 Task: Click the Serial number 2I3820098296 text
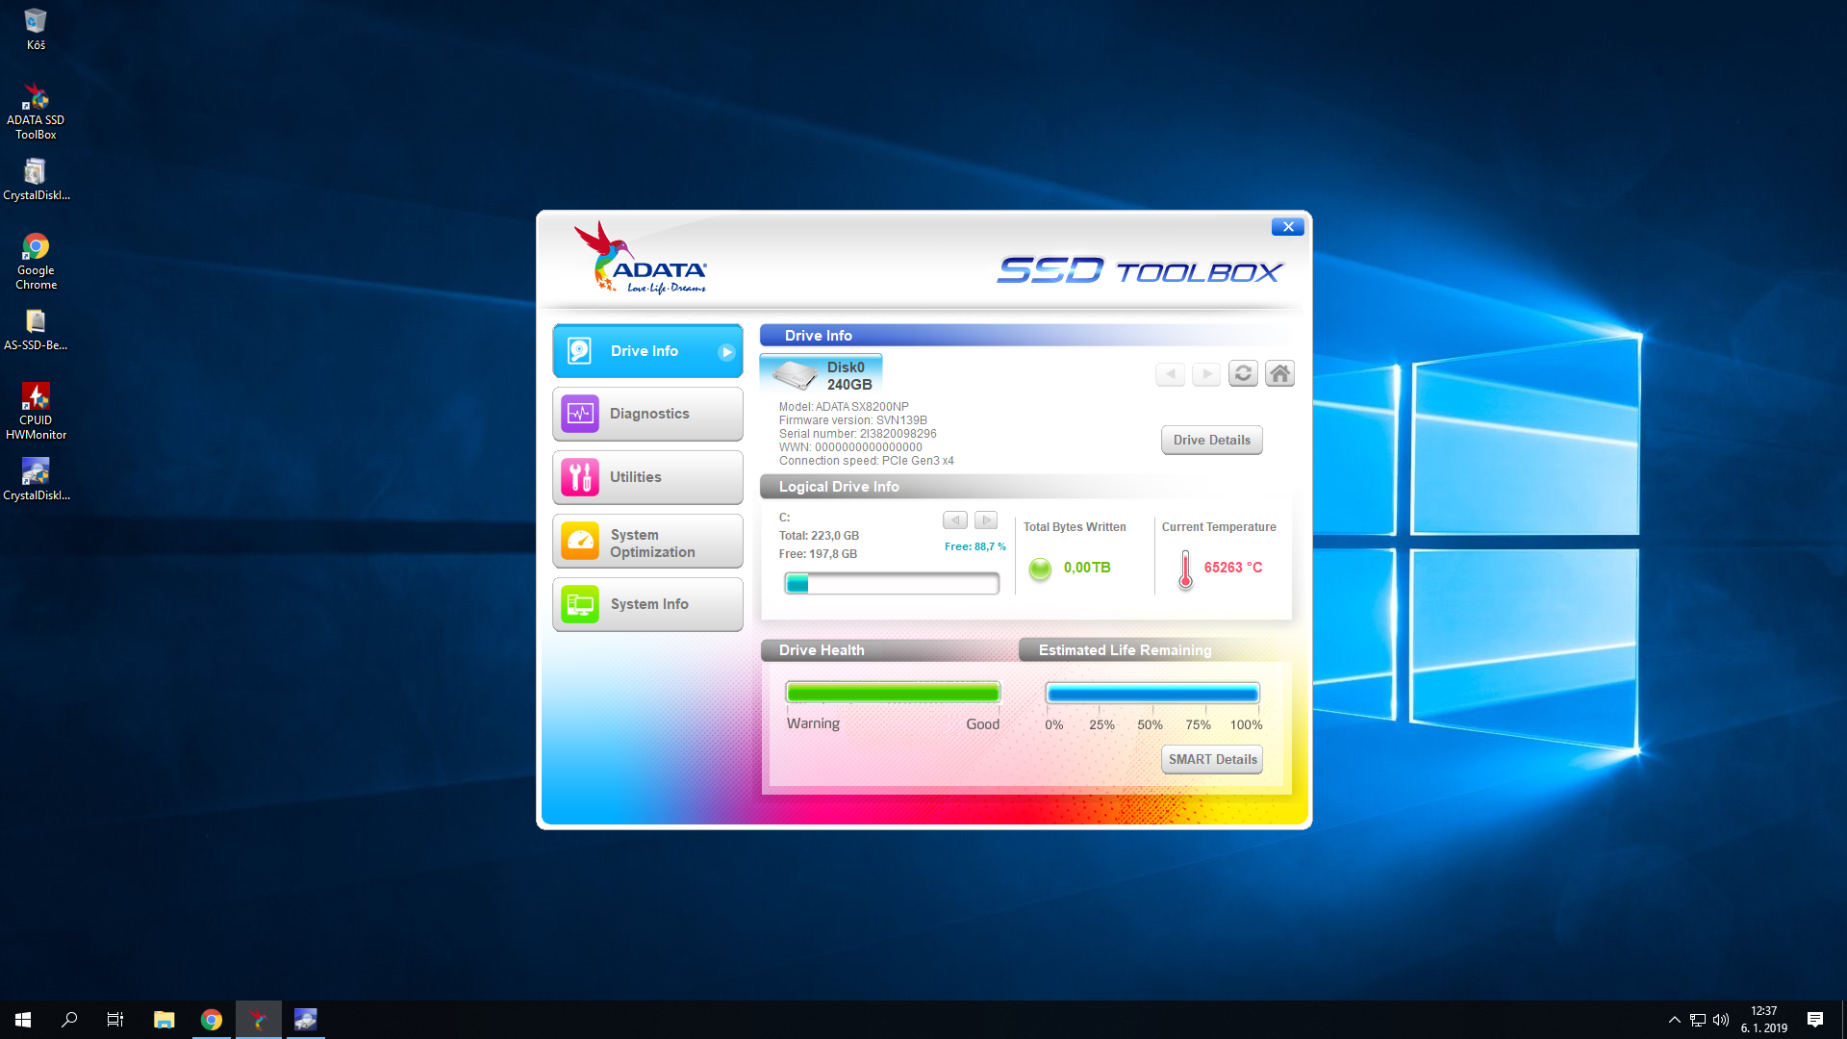[x=857, y=434]
